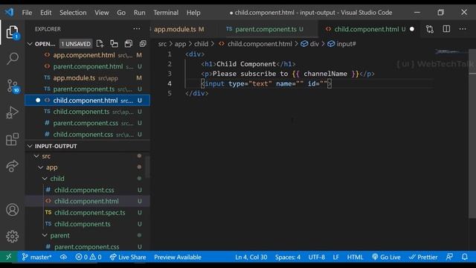Image resolution: width=476 pixels, height=268 pixels.
Task: Collapse the INPUT-OUTPUT folder section
Action: coord(30,146)
